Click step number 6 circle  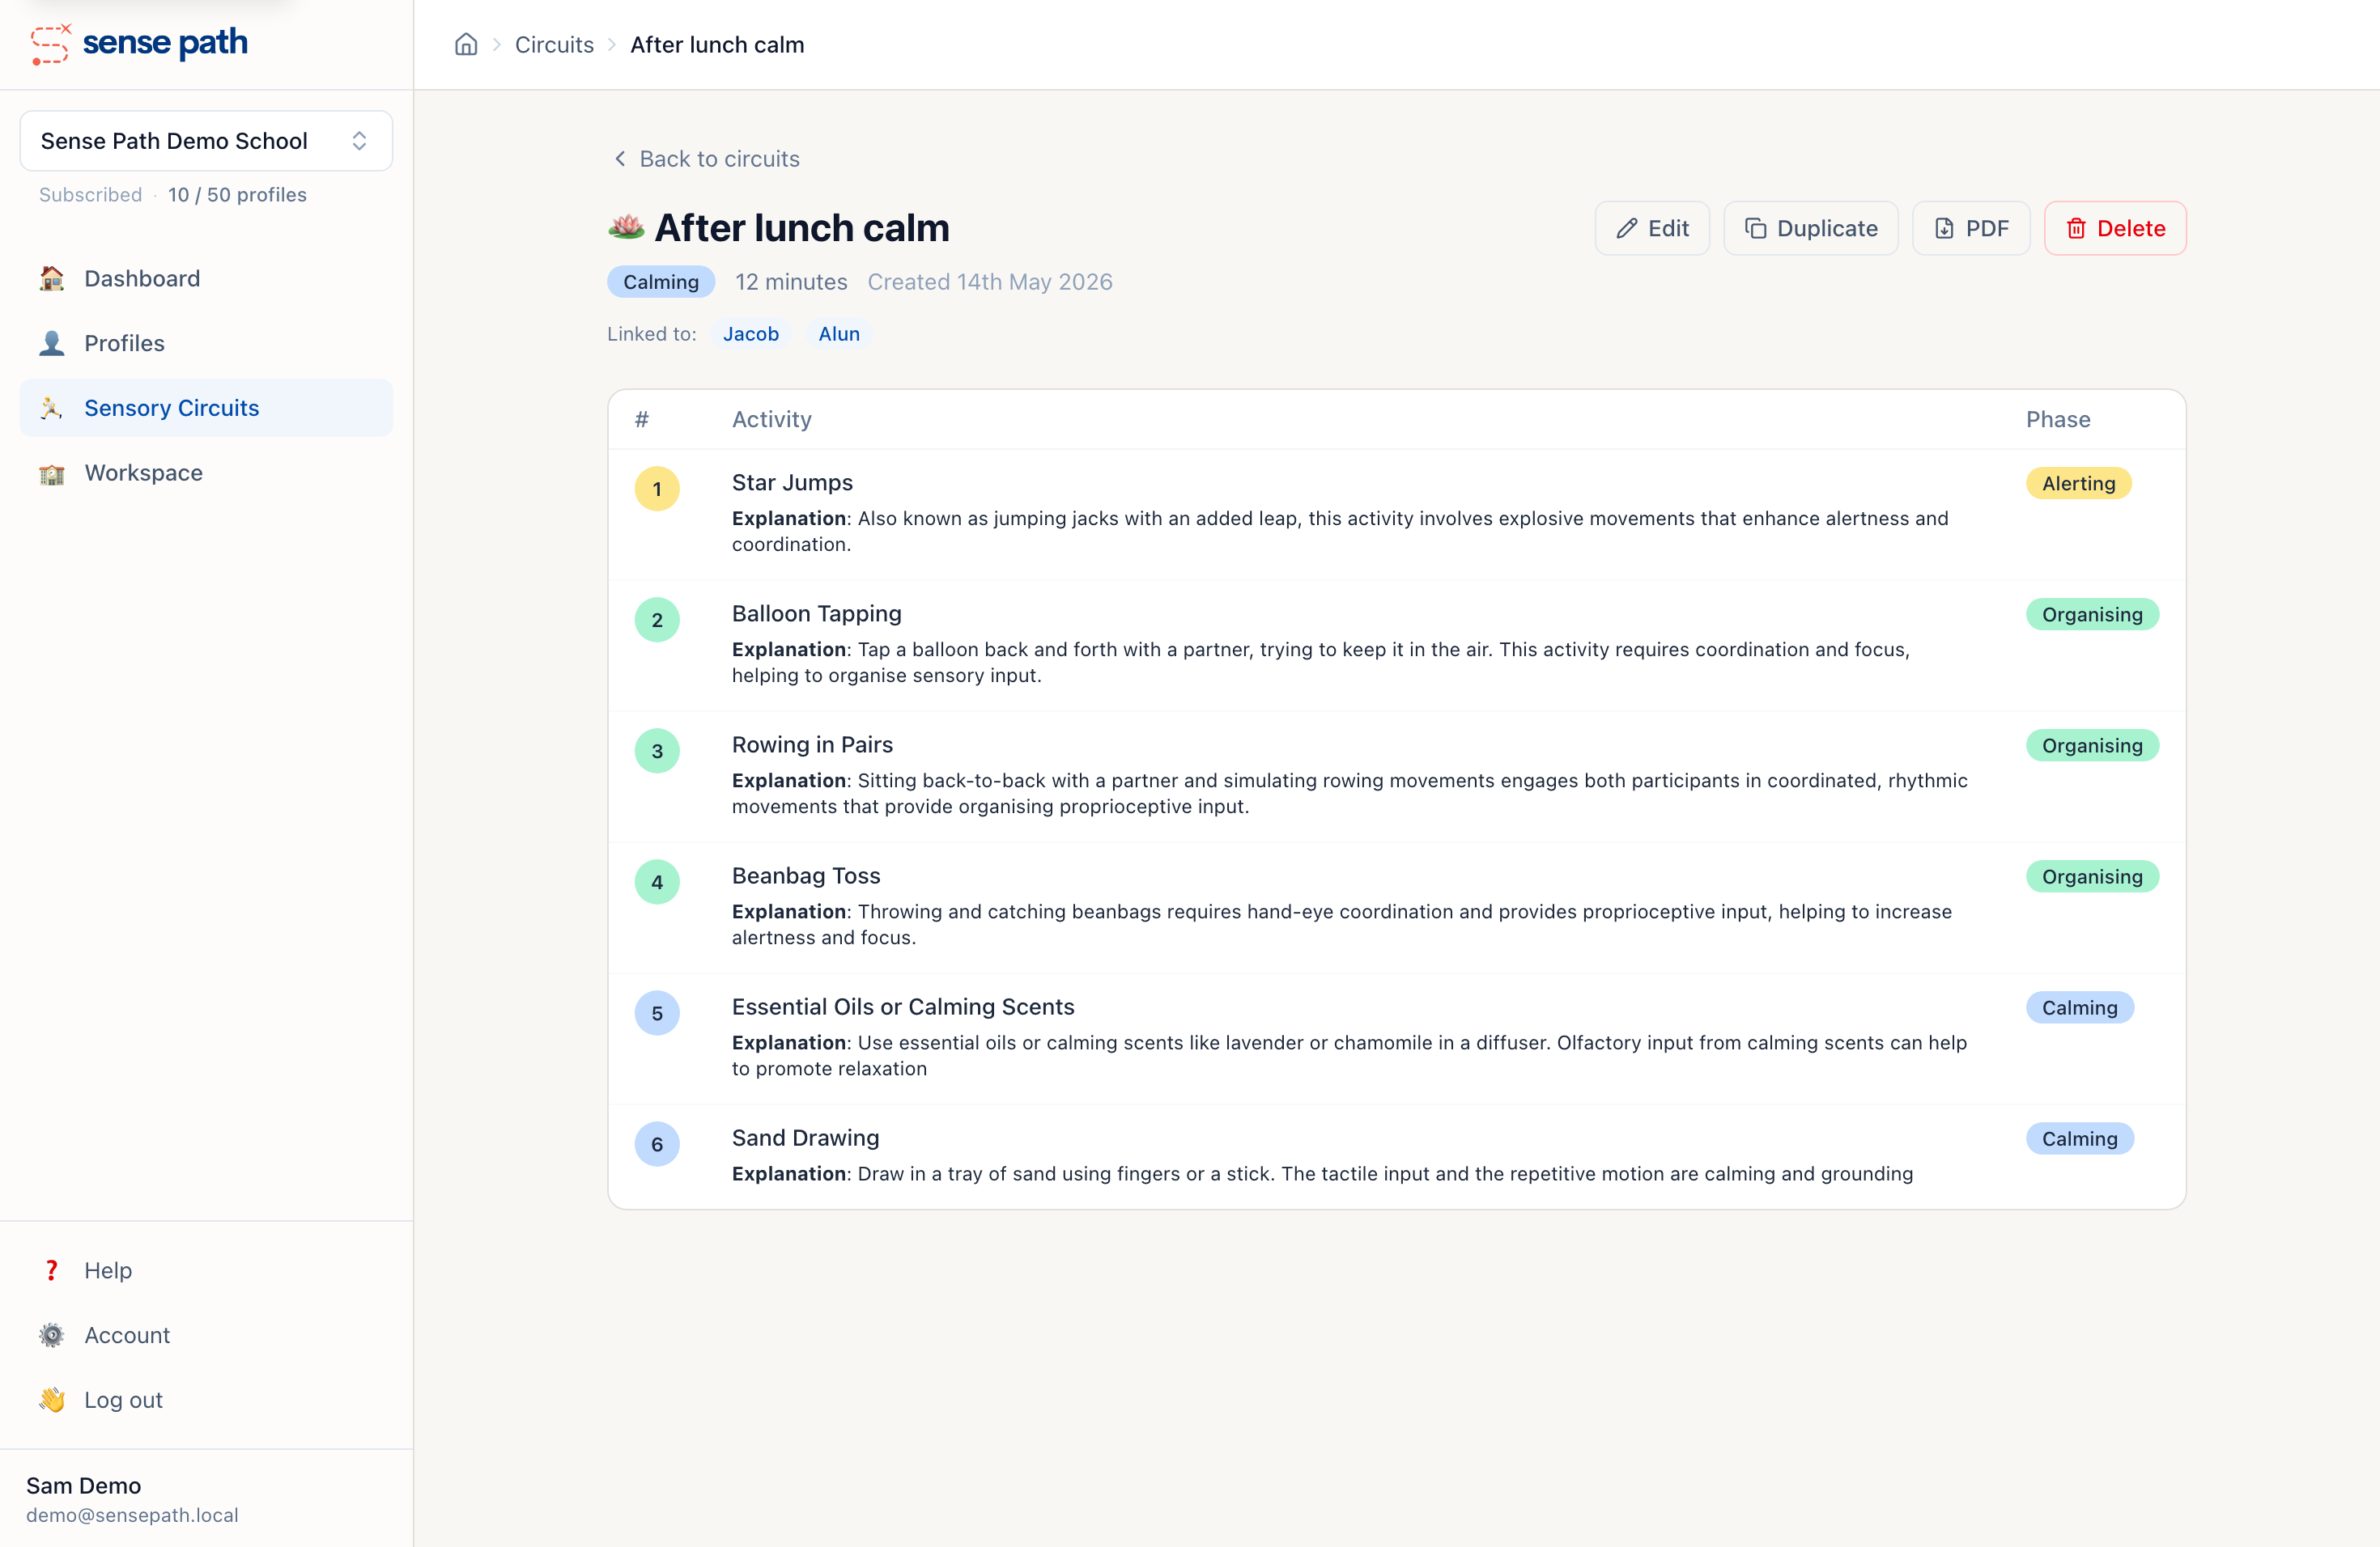(x=657, y=1144)
